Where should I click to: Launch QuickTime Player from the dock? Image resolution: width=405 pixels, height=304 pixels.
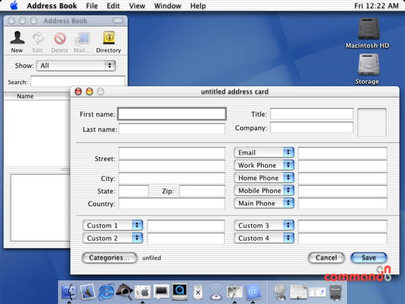[180, 292]
